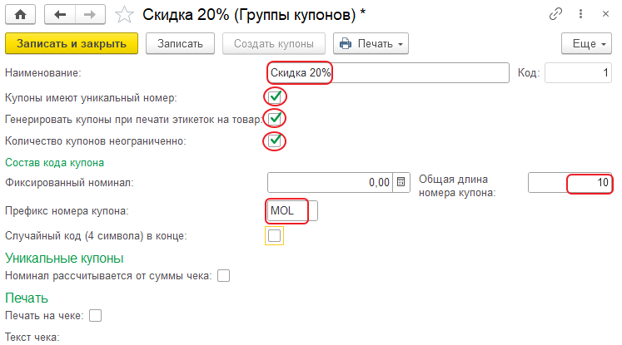Click the Записать button

(180, 43)
